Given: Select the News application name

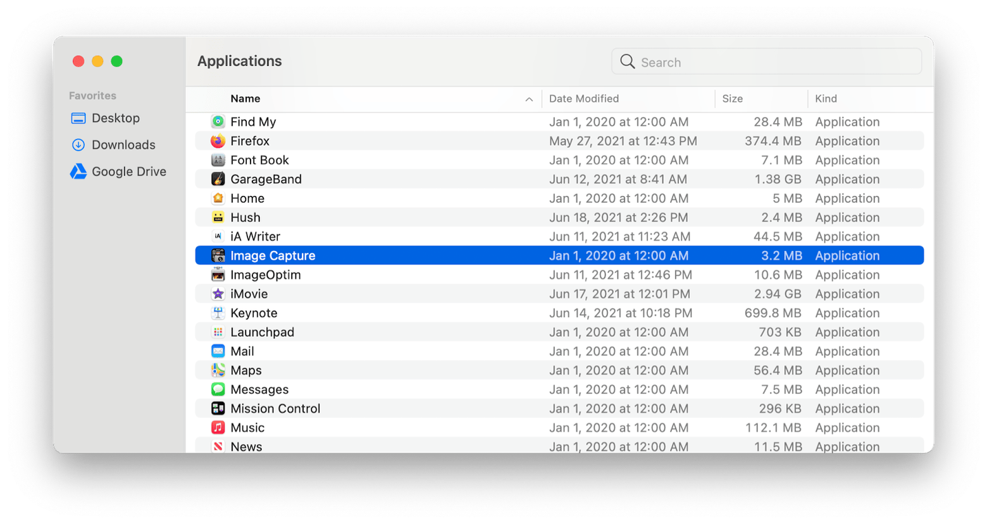Looking at the screenshot, I should coord(246,446).
